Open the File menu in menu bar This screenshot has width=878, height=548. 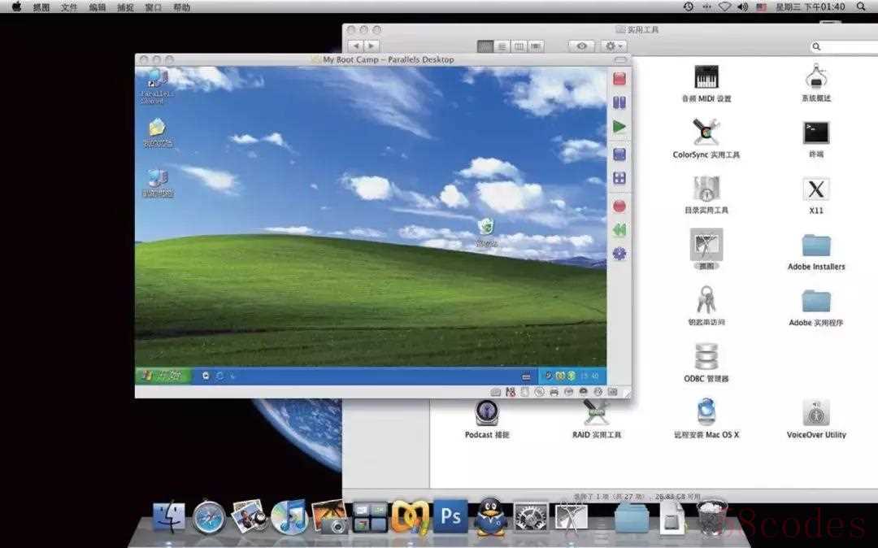pos(69,7)
